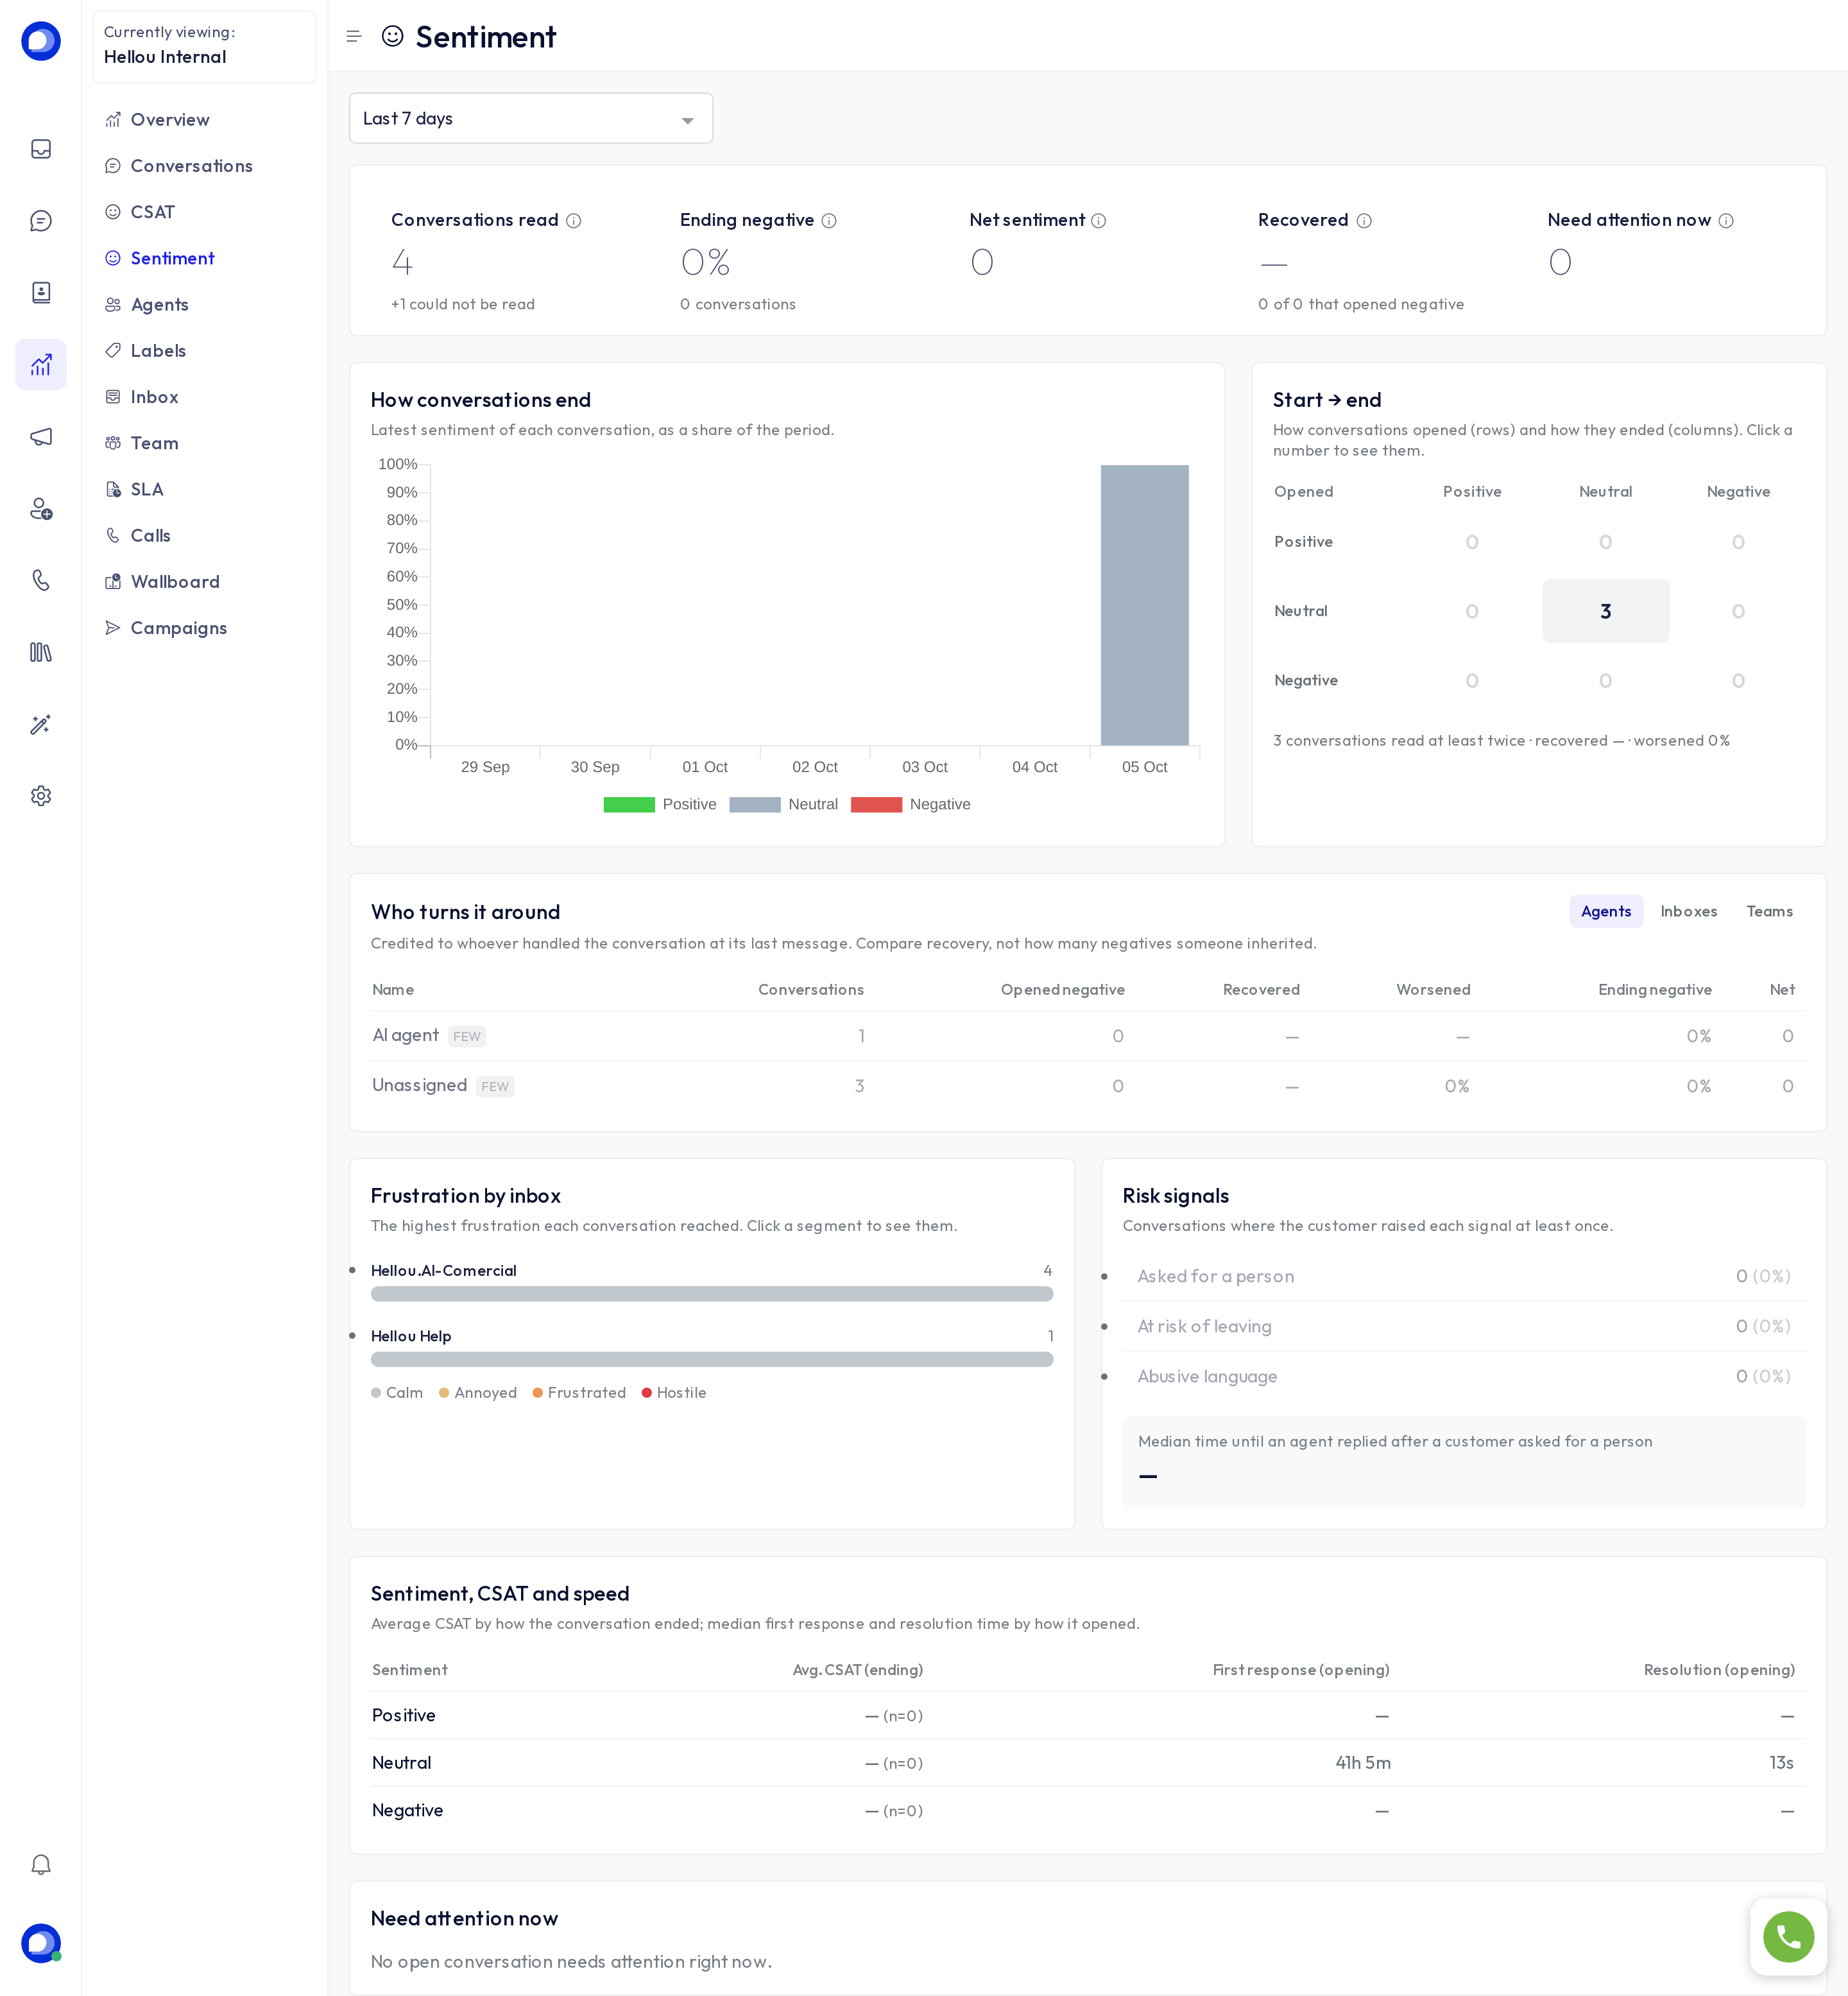
Task: Open the Last 7 days period dropdown
Action: (531, 118)
